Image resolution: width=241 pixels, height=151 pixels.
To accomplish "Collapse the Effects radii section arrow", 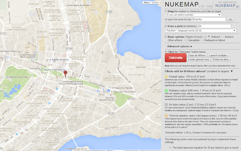I will click(232, 71).
